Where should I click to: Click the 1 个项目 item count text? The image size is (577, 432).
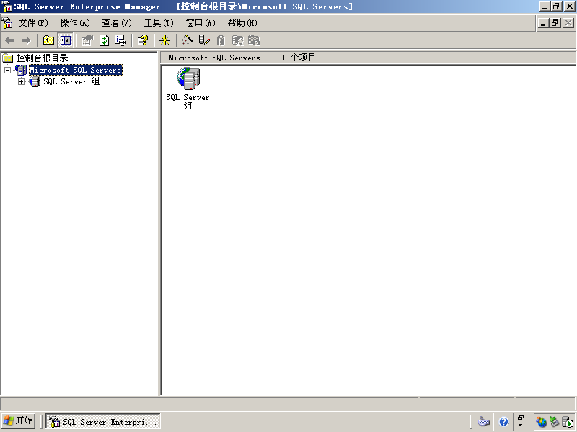tap(299, 58)
